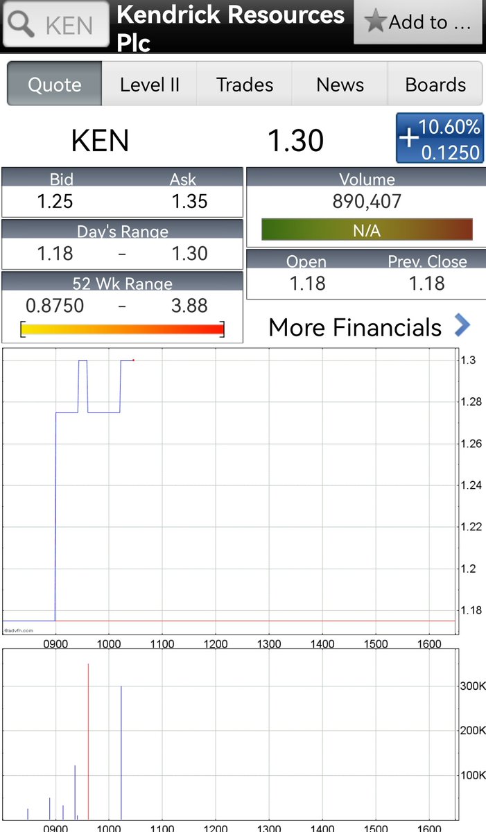Click the tall red volume bar
The width and height of the screenshot is (486, 832).
(x=88, y=742)
